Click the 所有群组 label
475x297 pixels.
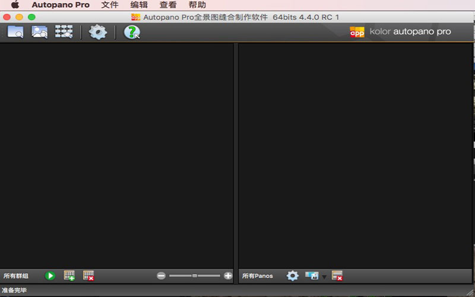tap(16, 276)
